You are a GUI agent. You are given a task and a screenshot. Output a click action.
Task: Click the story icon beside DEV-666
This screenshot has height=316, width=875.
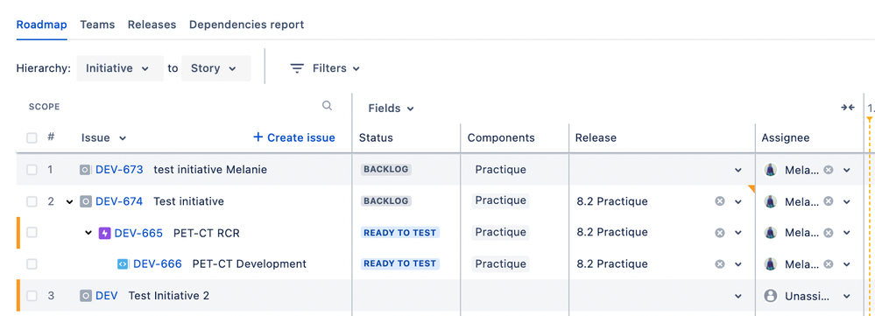(x=123, y=264)
